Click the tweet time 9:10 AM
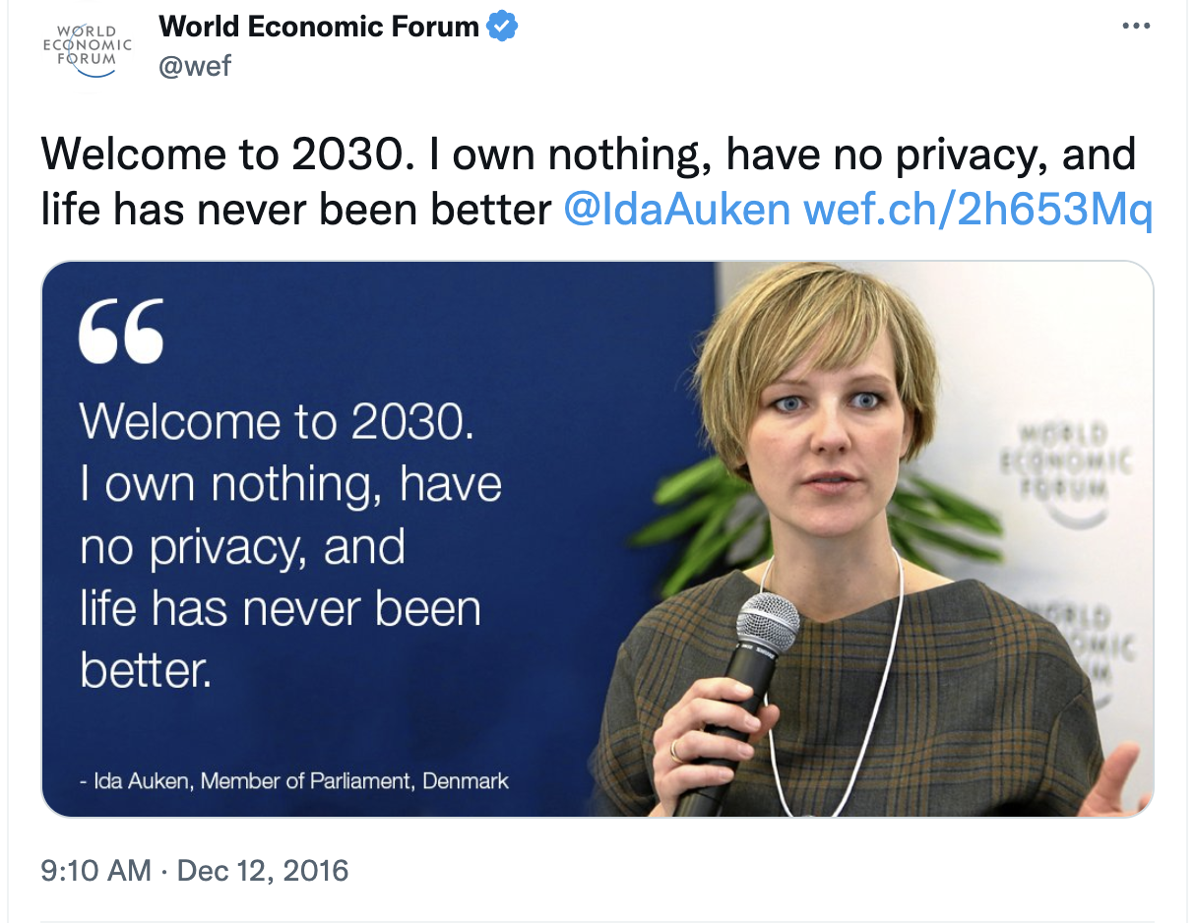This screenshot has height=923, width=1195. tap(95, 870)
